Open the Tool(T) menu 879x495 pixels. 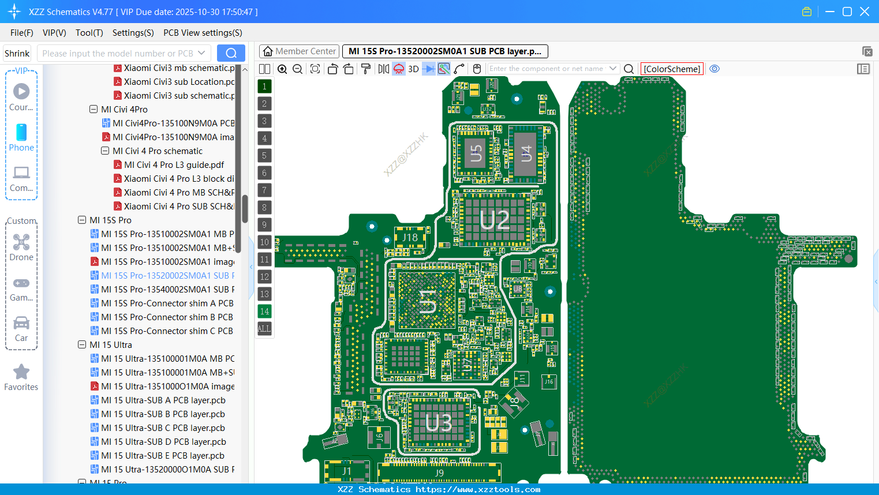(89, 33)
